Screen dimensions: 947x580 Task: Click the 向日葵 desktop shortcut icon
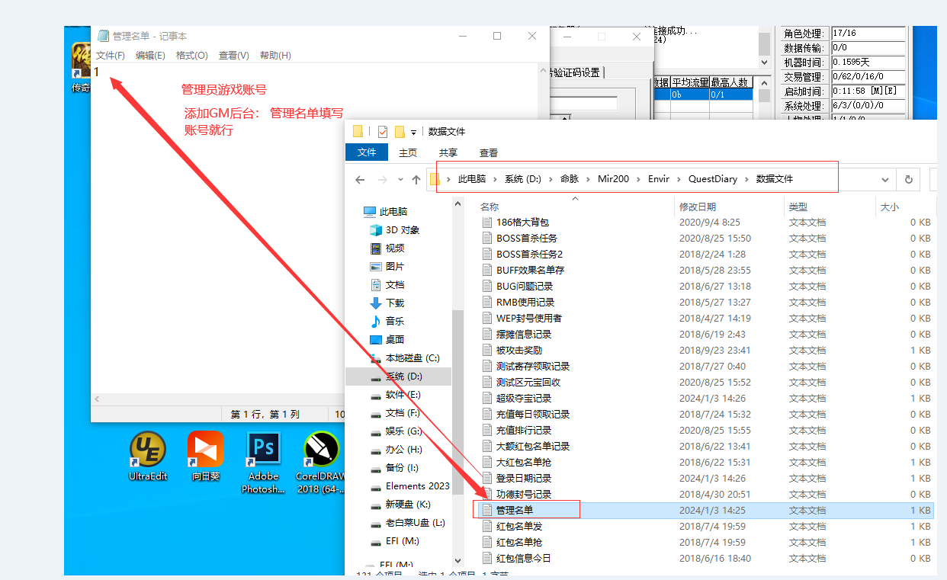click(206, 456)
